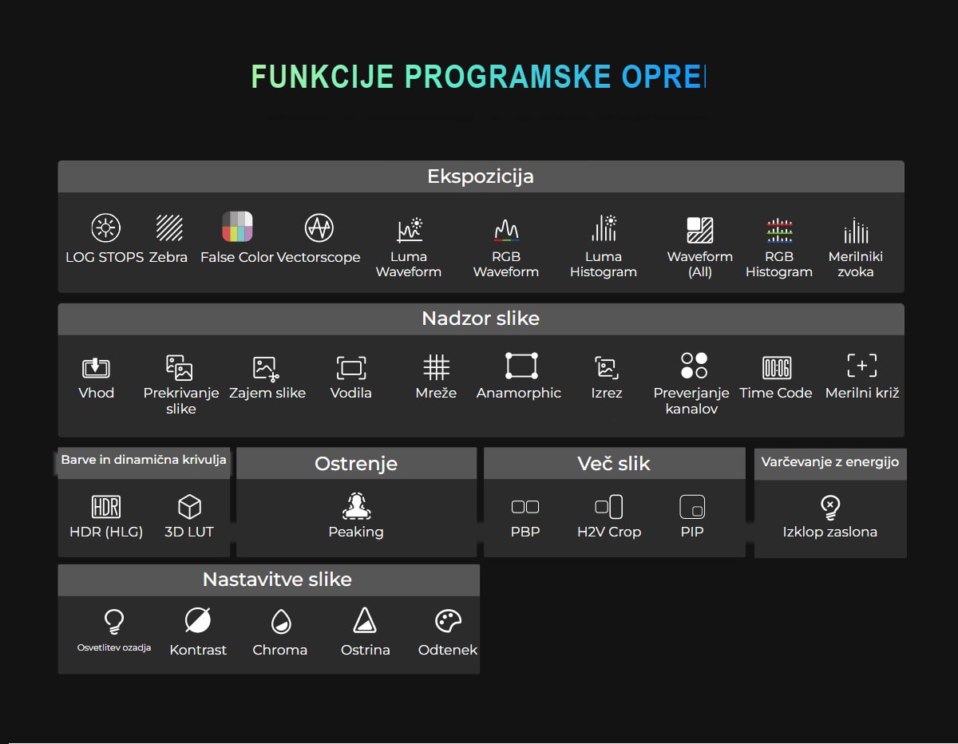Select the Merilniki zvoka audio meter icon
Viewport: 958px width, 744px height.
pos(856,230)
